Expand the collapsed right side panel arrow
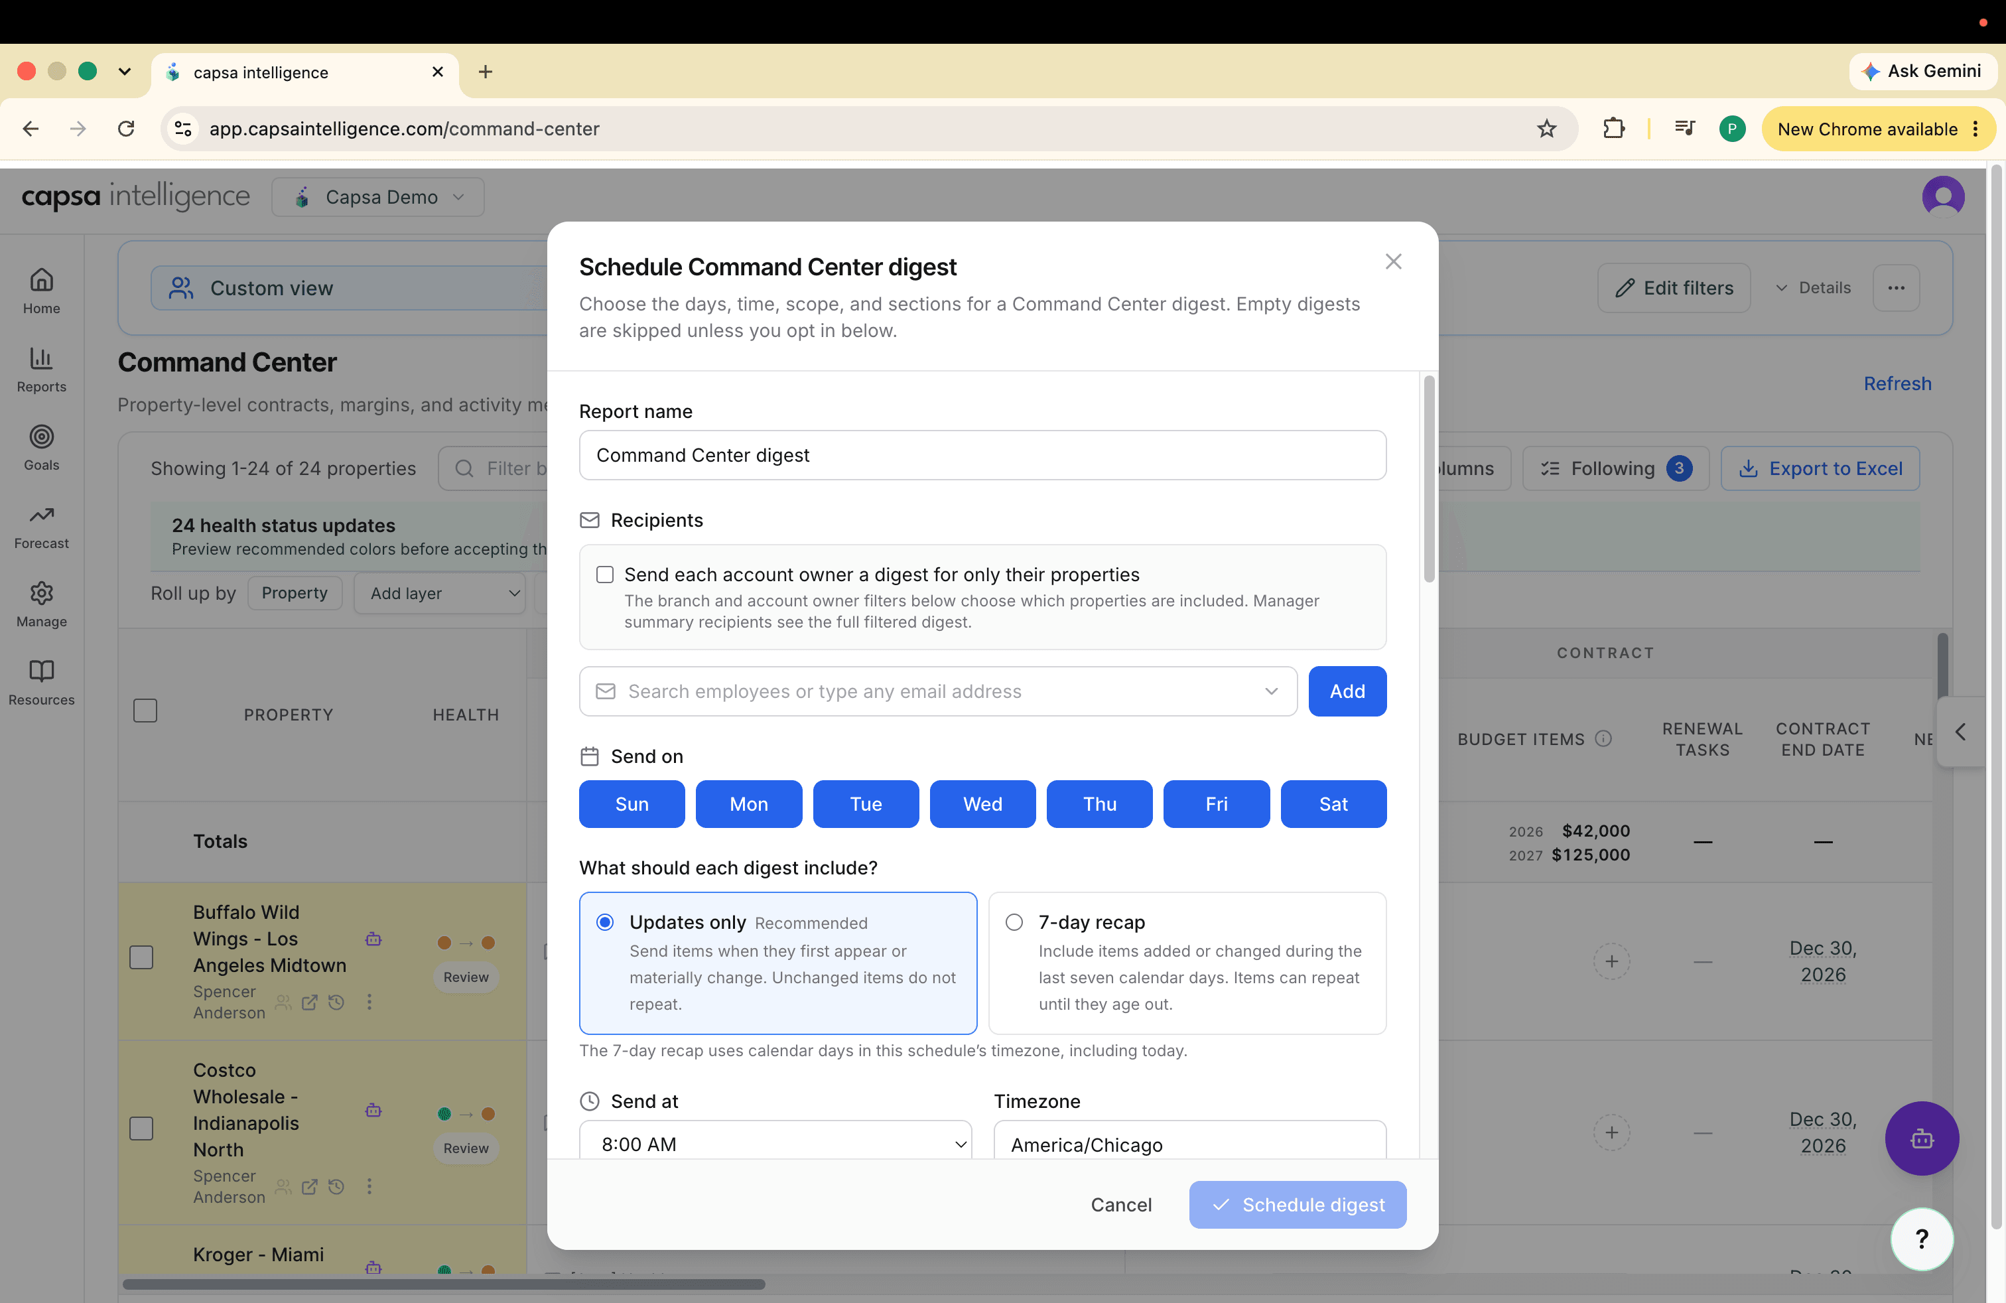This screenshot has height=1303, width=2006. 1960,732
